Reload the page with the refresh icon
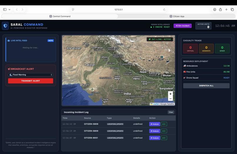Viewport: 237px width, 154px height. (164, 10)
